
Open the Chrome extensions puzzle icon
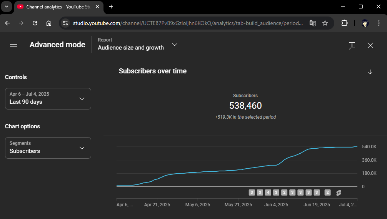[344, 23]
